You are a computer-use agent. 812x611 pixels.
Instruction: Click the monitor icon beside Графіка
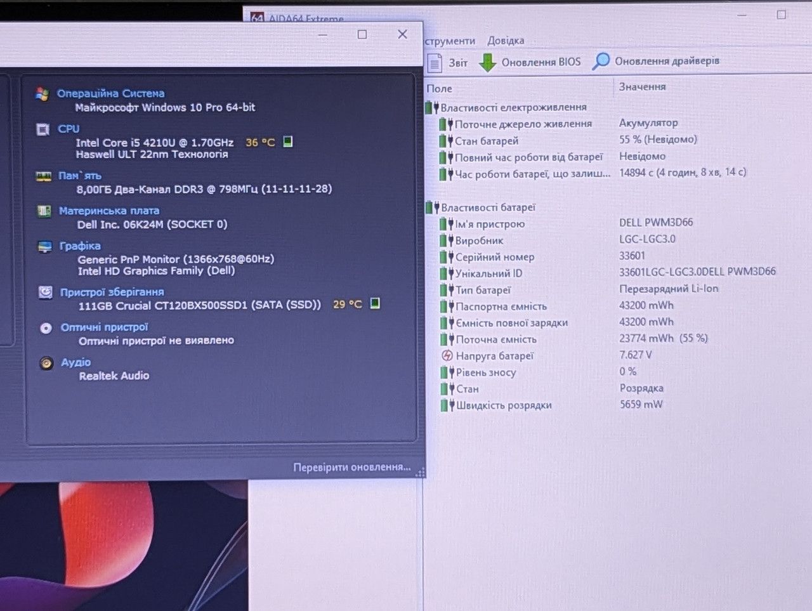(44, 246)
